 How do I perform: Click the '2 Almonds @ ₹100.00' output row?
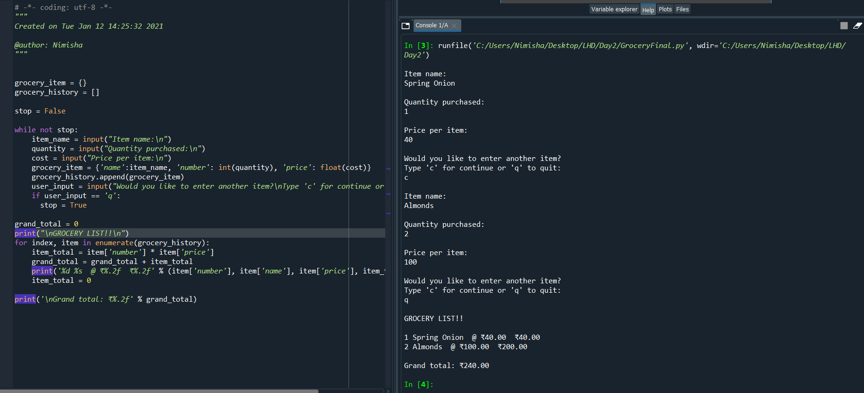pos(465,347)
